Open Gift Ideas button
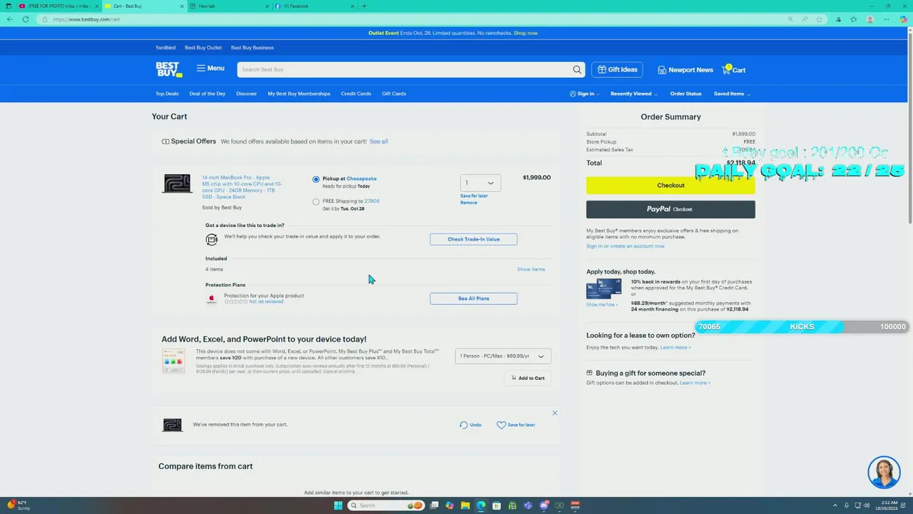The image size is (913, 514). pos(617,69)
